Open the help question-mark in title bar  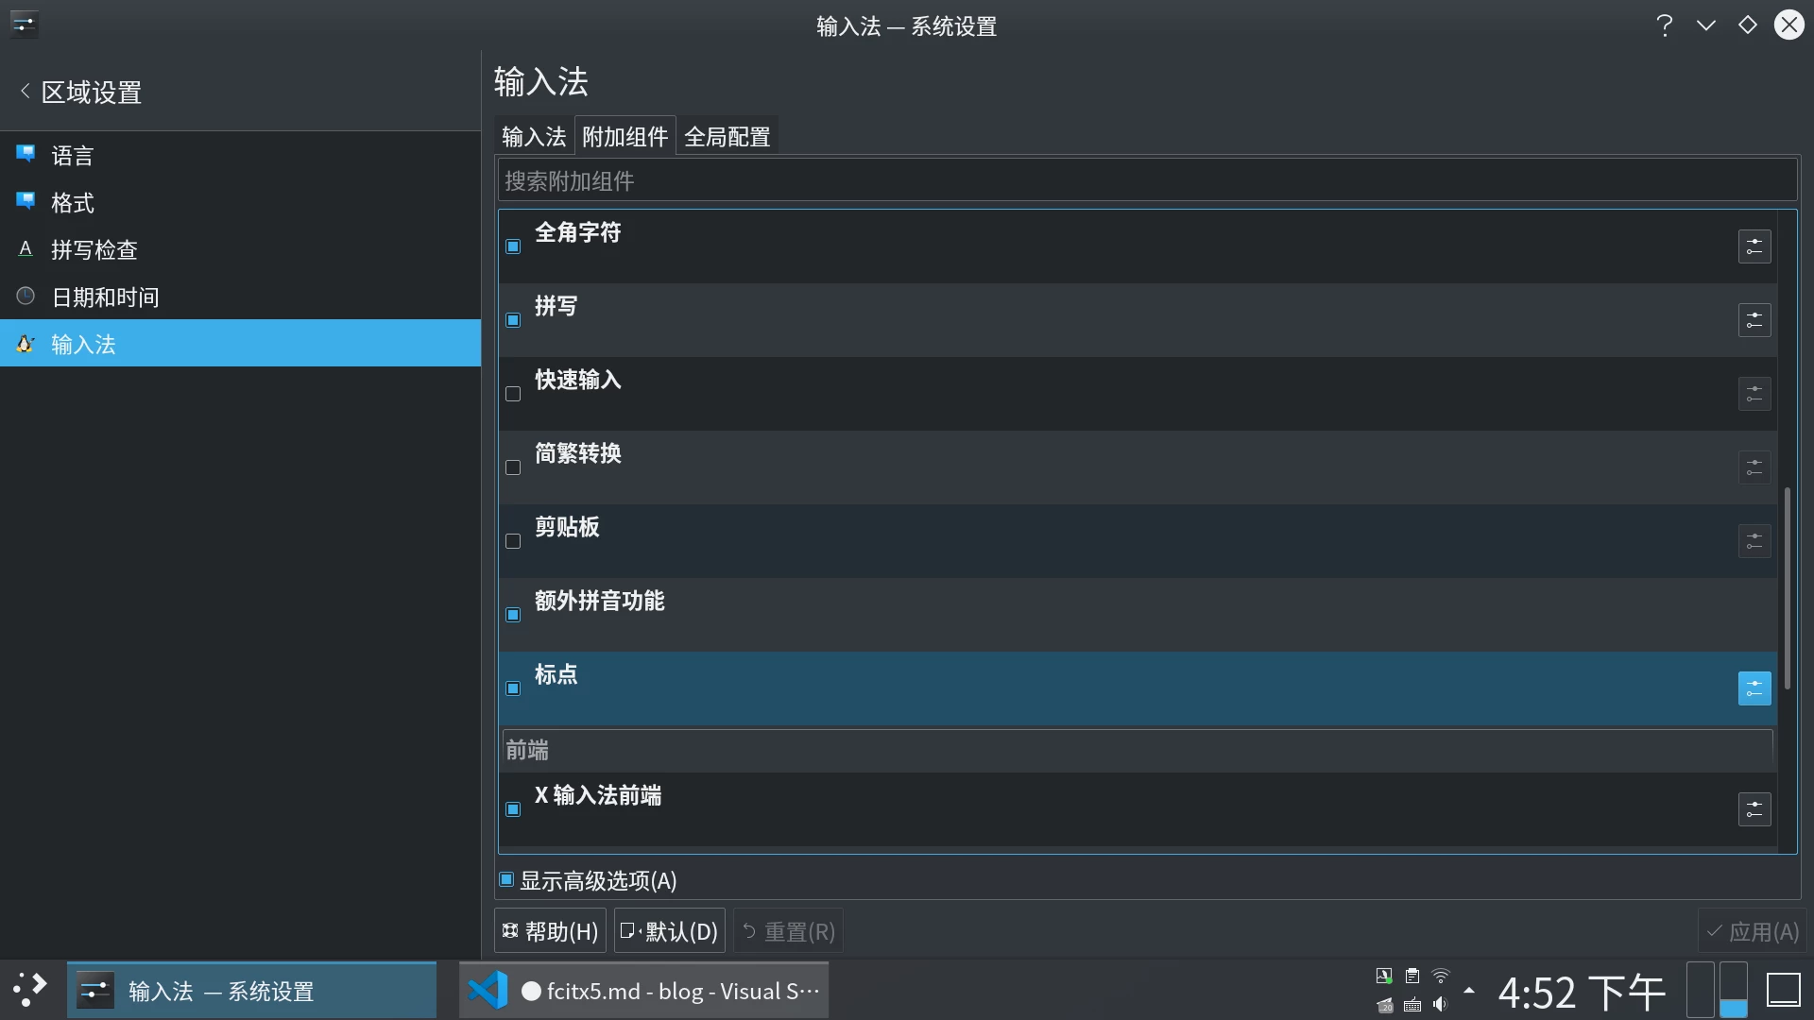pyautogui.click(x=1665, y=25)
